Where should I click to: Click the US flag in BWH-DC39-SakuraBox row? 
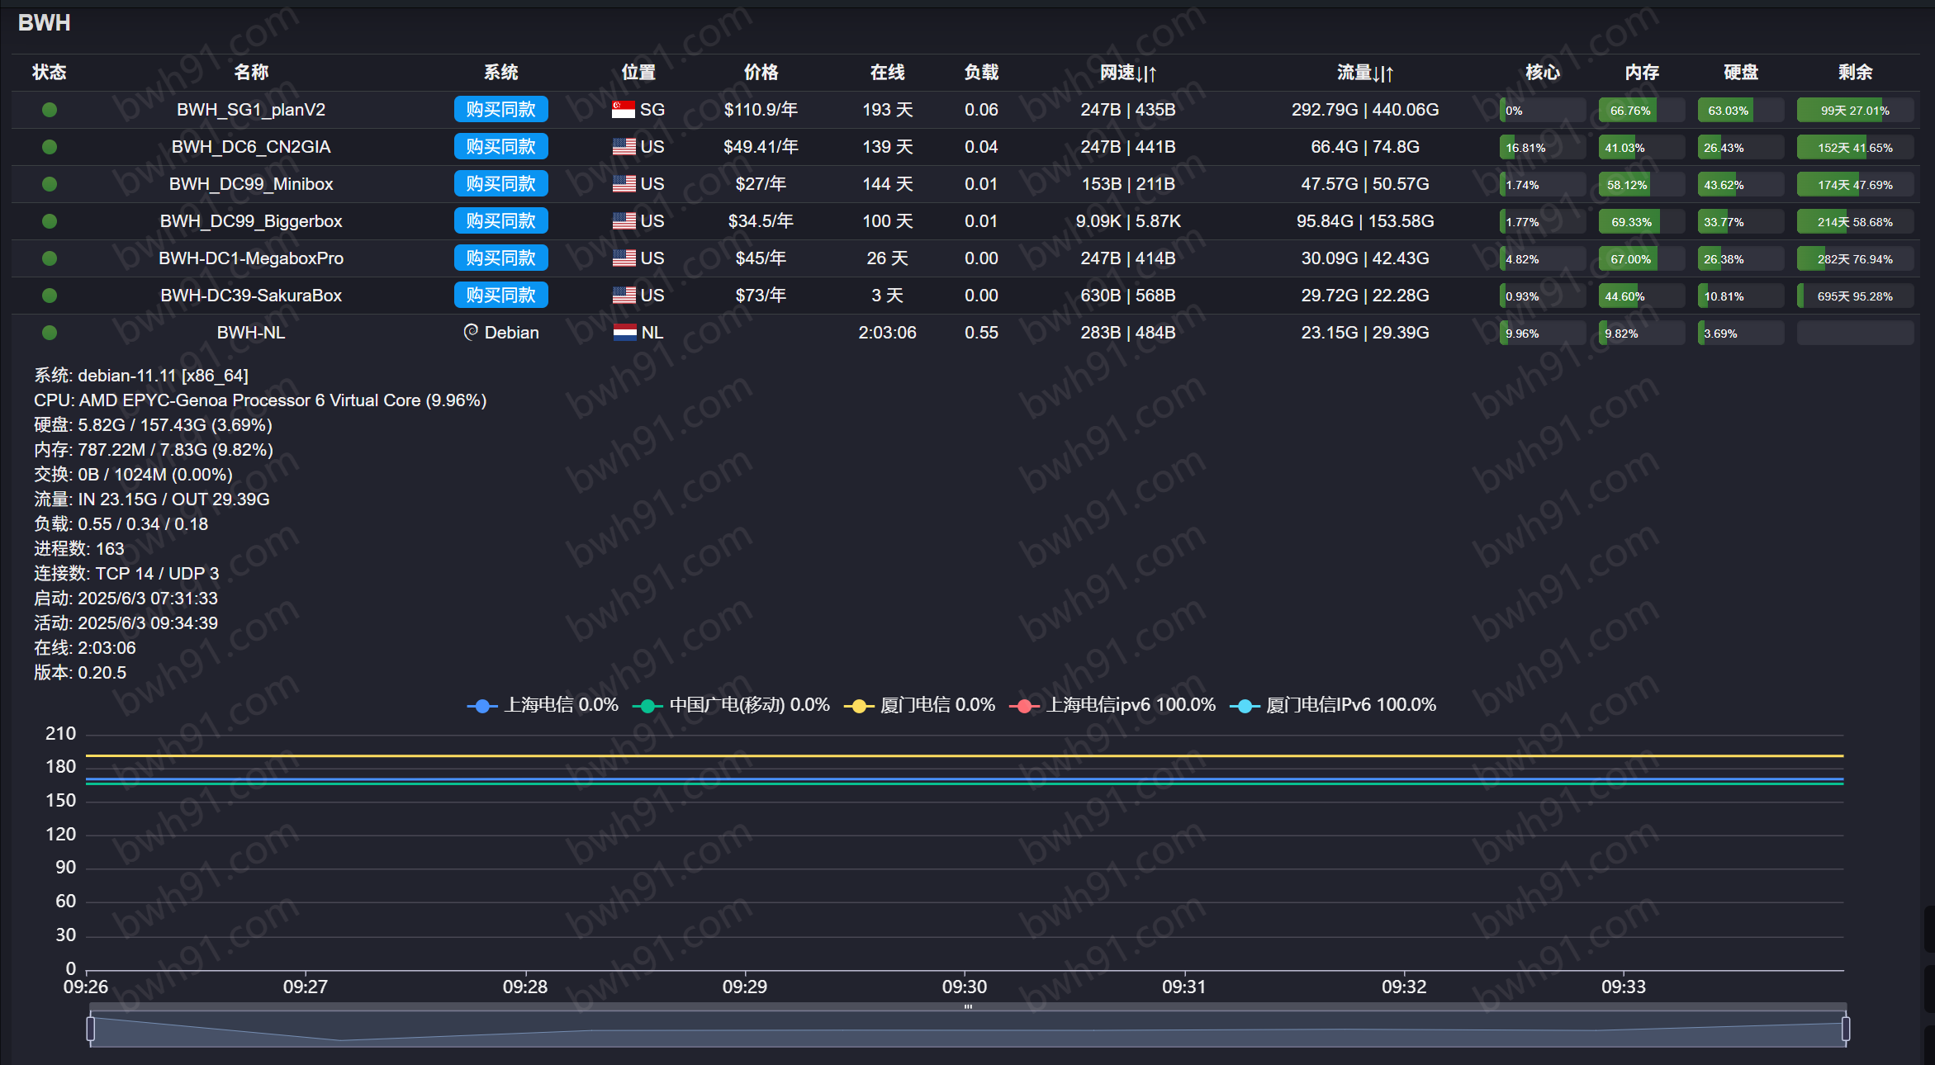click(x=624, y=296)
